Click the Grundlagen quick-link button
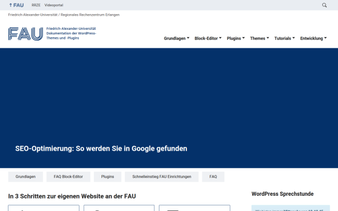 coord(25,177)
